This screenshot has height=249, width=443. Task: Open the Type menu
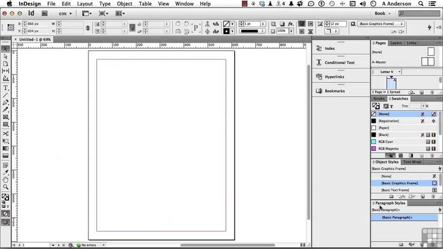point(105,4)
